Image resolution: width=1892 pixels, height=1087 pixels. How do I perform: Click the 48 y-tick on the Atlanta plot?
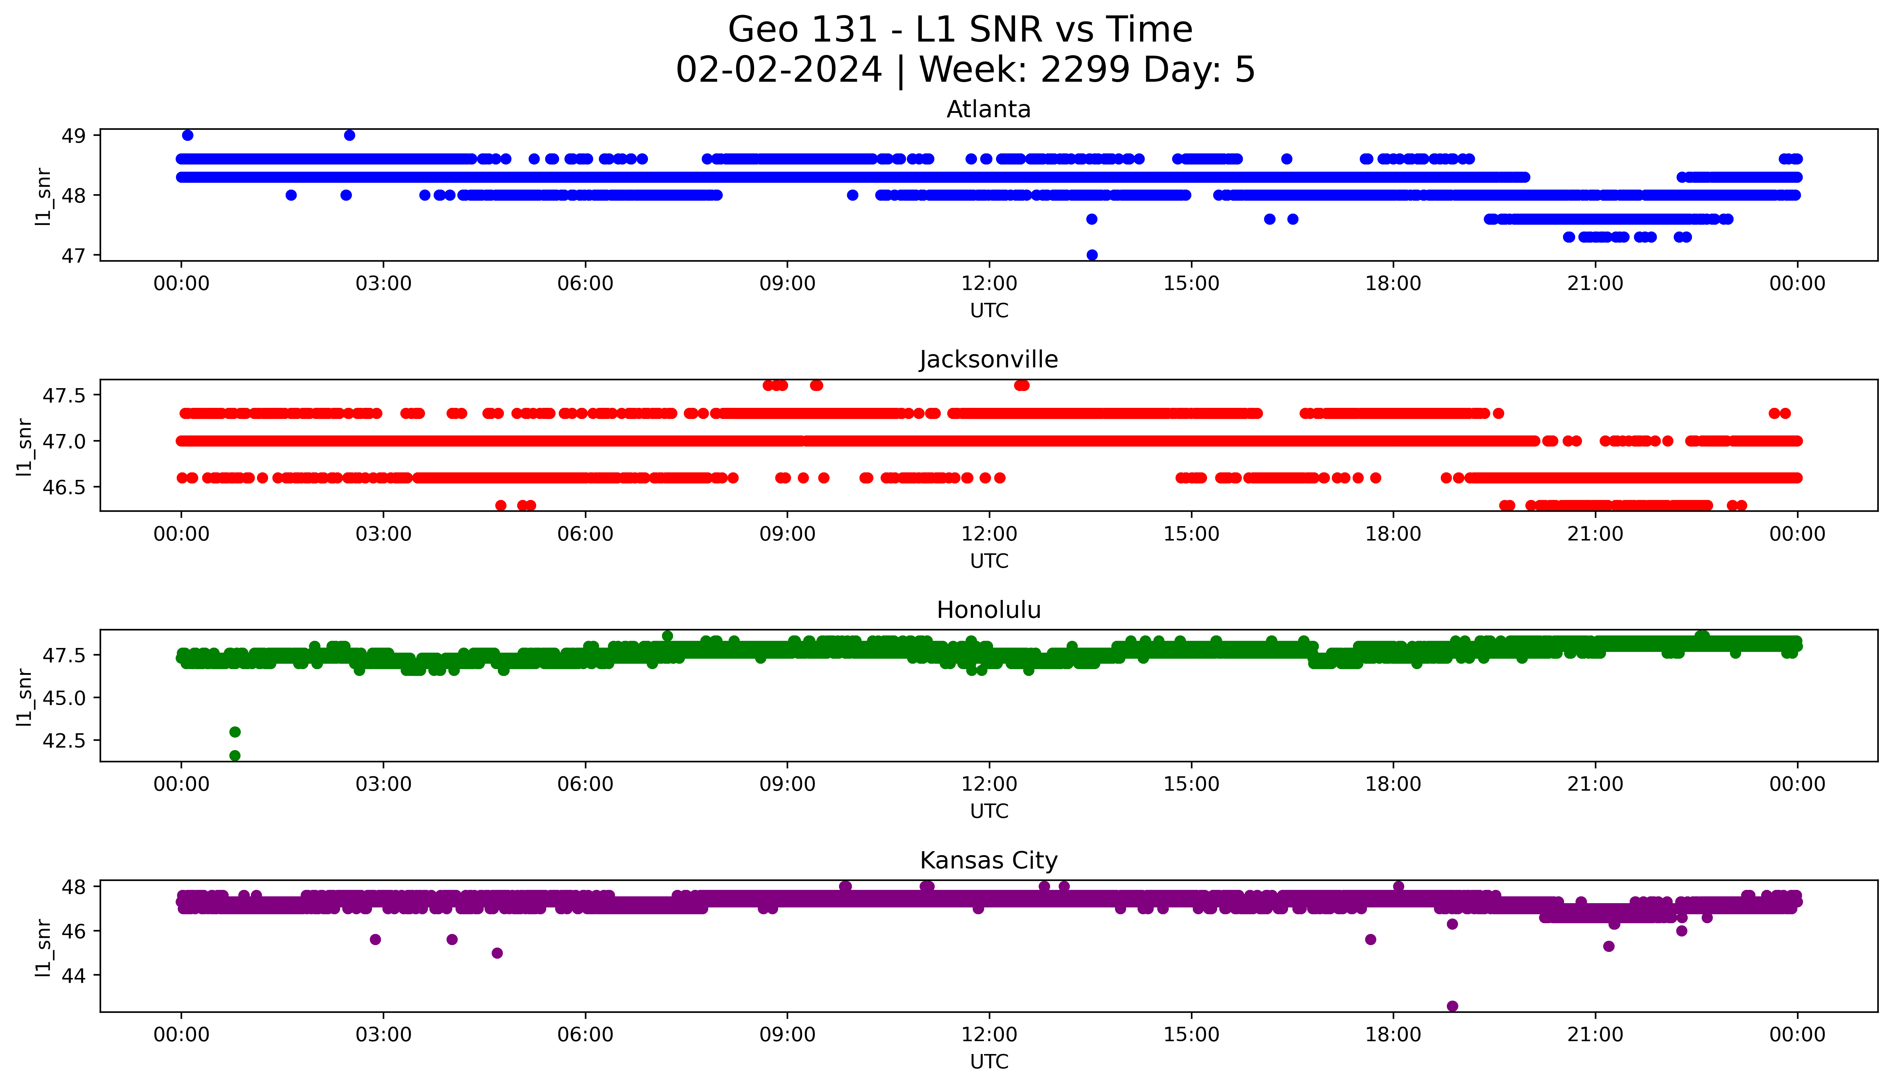tap(75, 196)
